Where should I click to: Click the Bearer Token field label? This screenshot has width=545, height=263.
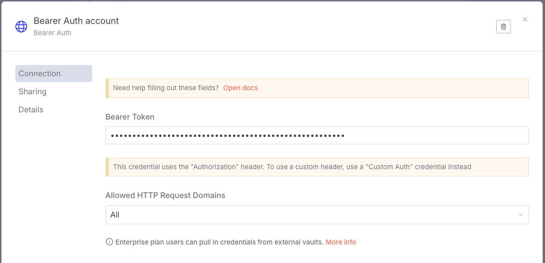pyautogui.click(x=130, y=117)
